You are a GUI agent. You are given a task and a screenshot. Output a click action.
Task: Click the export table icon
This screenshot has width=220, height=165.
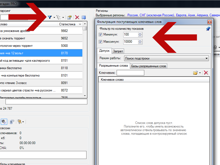69,17
